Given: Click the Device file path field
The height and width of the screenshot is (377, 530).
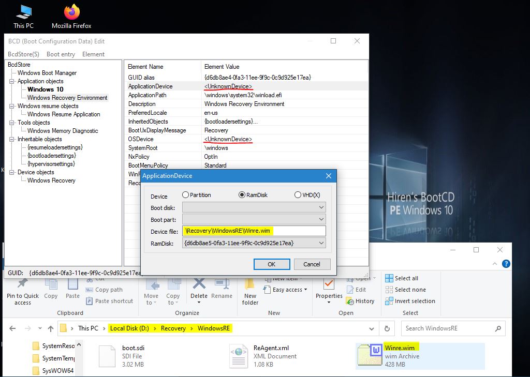Looking at the screenshot, I should (254, 231).
